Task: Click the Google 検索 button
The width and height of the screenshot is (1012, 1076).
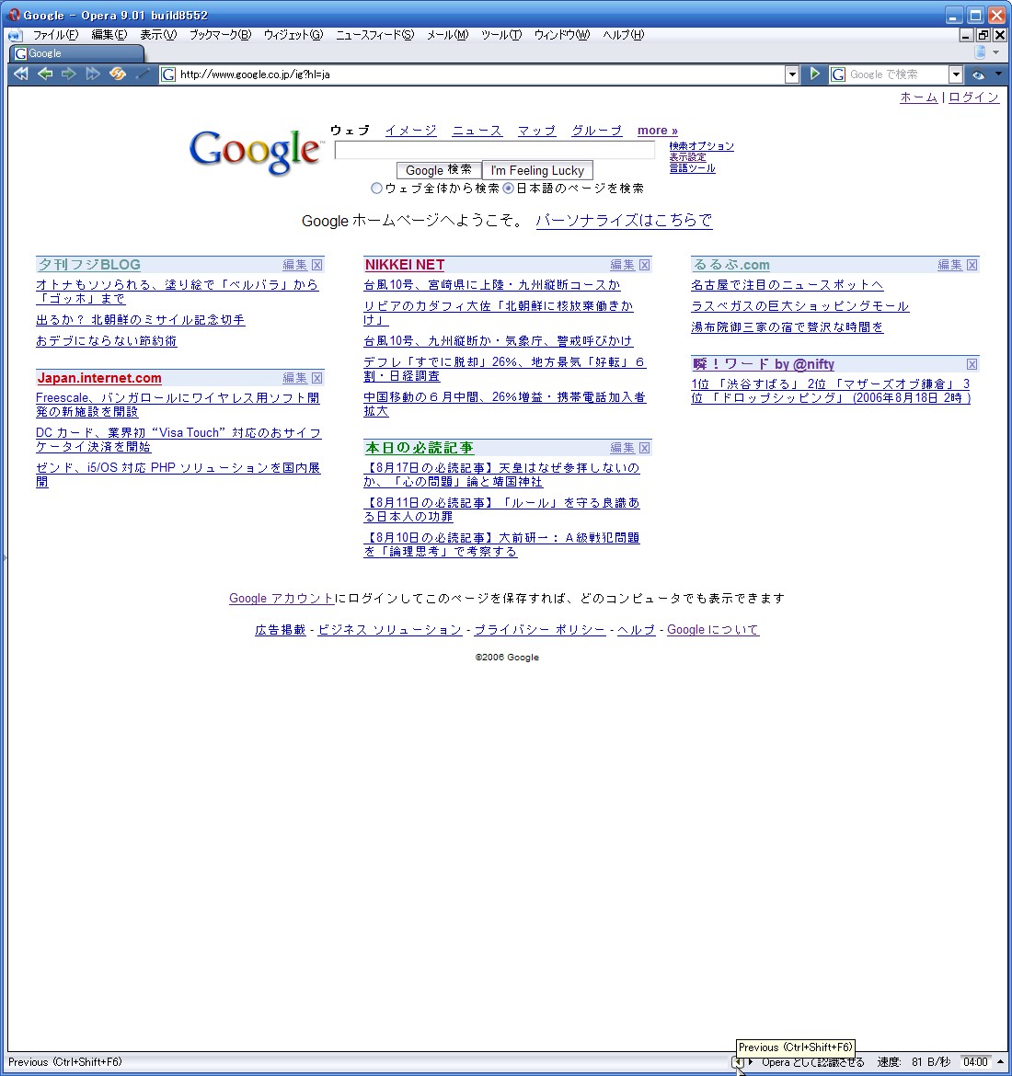Action: (439, 170)
